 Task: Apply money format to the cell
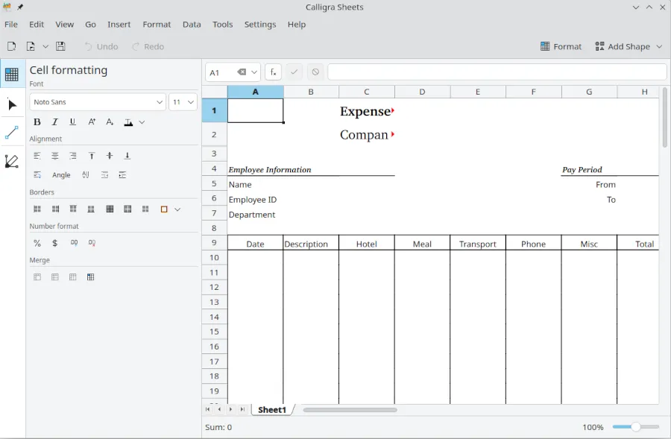tap(54, 243)
